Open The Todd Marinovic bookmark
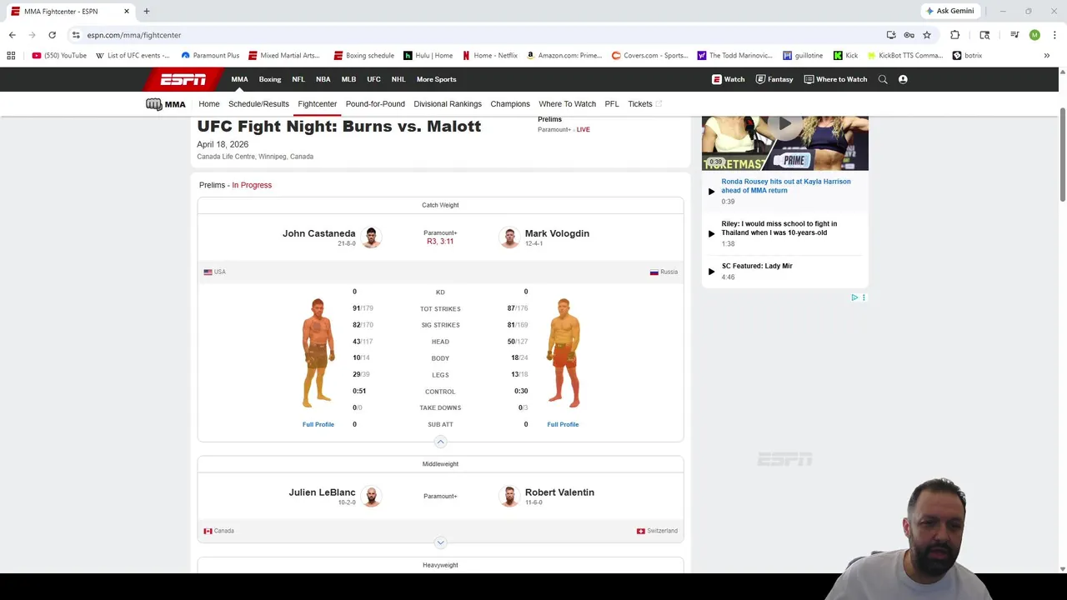This screenshot has height=600, width=1067. click(734, 56)
